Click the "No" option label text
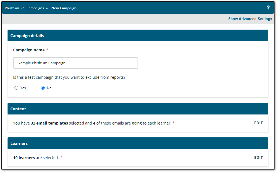Image resolution: width=277 pixels, height=172 pixels. (49, 88)
